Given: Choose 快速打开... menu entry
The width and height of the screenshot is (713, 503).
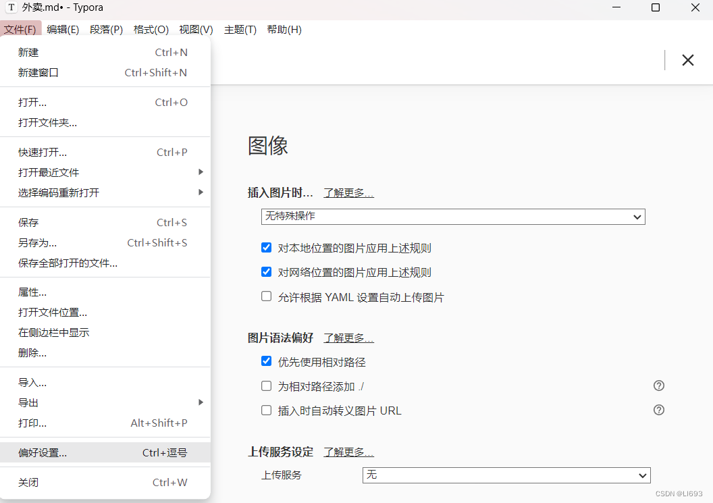Looking at the screenshot, I should tap(105, 153).
